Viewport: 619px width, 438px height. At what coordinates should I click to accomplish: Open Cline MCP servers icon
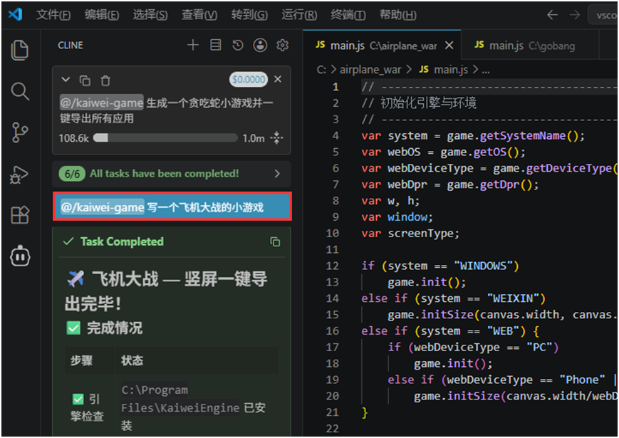(216, 45)
